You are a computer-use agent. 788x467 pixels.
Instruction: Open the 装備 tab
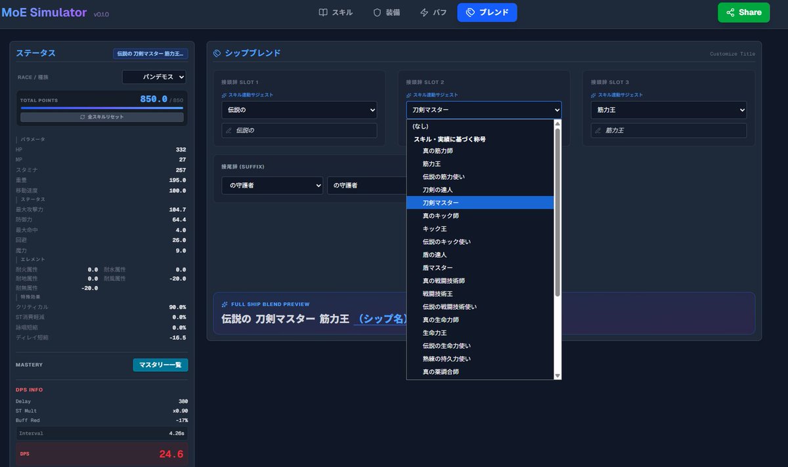tap(386, 12)
